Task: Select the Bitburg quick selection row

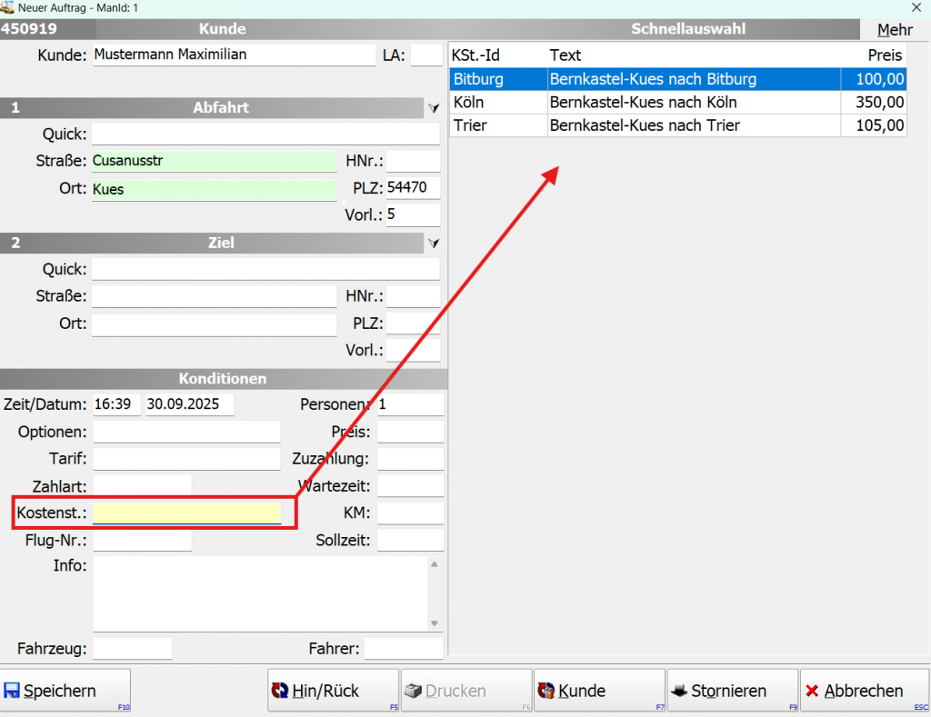Action: pyautogui.click(x=677, y=79)
